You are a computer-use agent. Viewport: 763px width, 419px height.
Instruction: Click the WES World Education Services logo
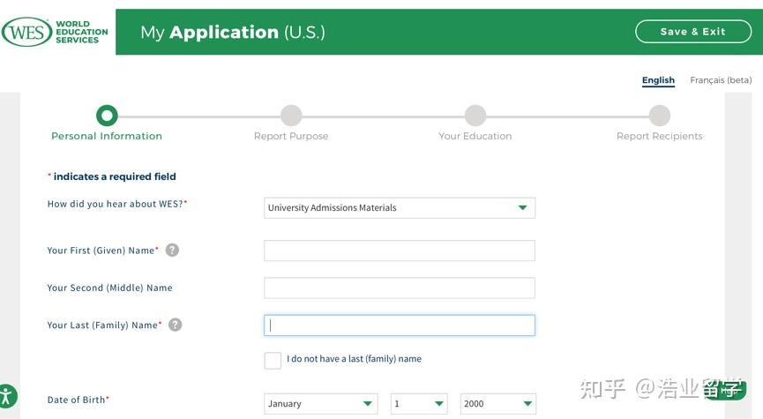(x=56, y=33)
